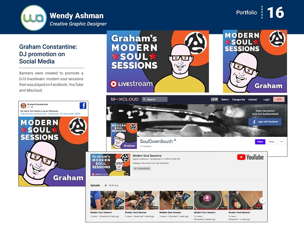Screen dimensions: 304x234
Task: Open the upload thumbnail with 1:02:15 duration
Action: click(x=107, y=201)
